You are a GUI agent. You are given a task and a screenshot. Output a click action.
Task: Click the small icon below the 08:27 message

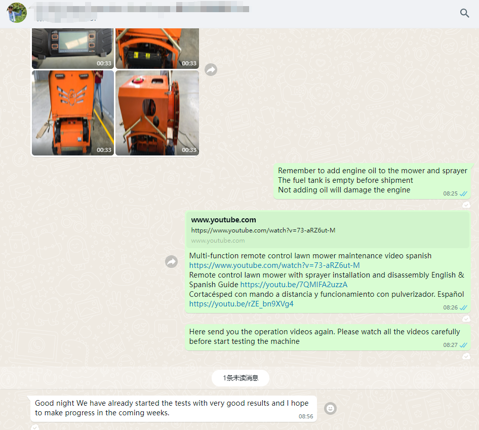coord(466,356)
